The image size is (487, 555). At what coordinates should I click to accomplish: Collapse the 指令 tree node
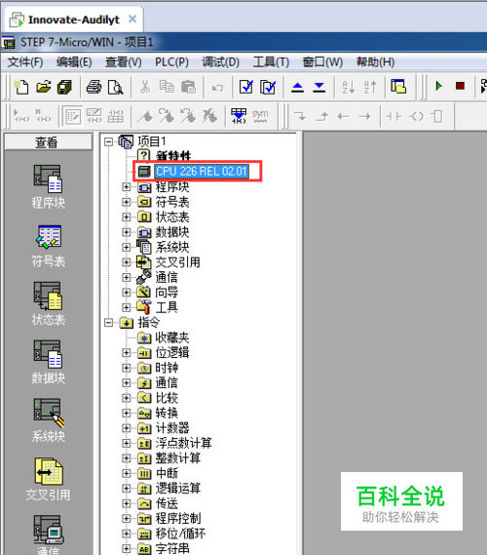108,323
